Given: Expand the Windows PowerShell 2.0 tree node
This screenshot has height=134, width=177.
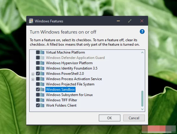Looking at the screenshot, I should tap(33, 74).
